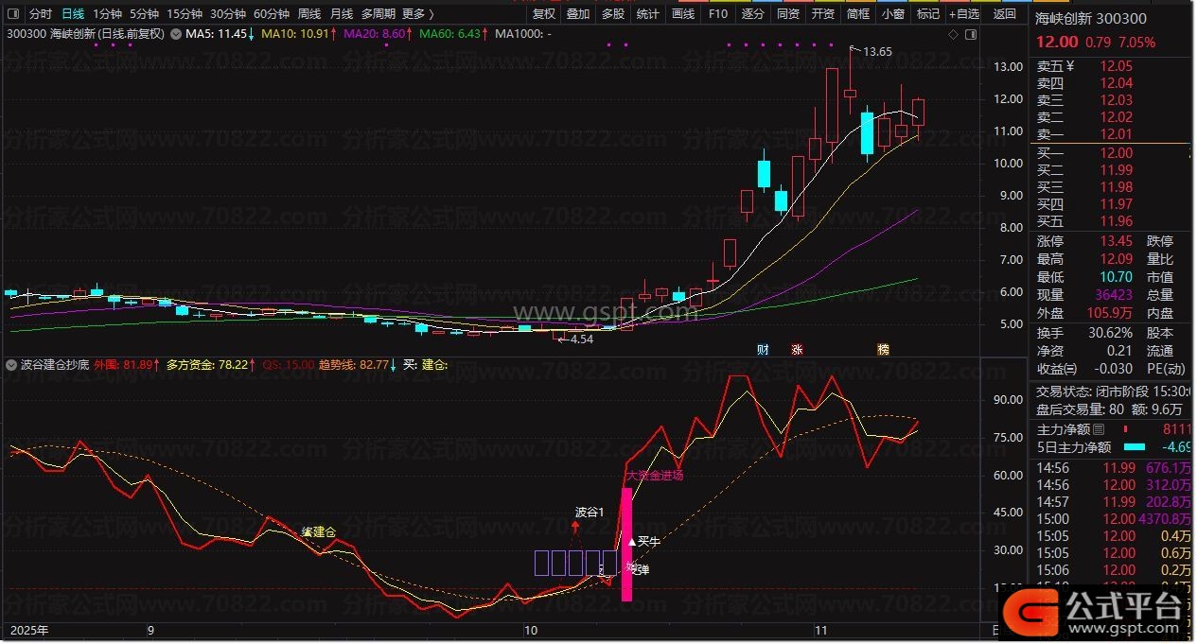1197x644 pixels.
Task: Expand the 更多 periods menu
Action: click(417, 14)
